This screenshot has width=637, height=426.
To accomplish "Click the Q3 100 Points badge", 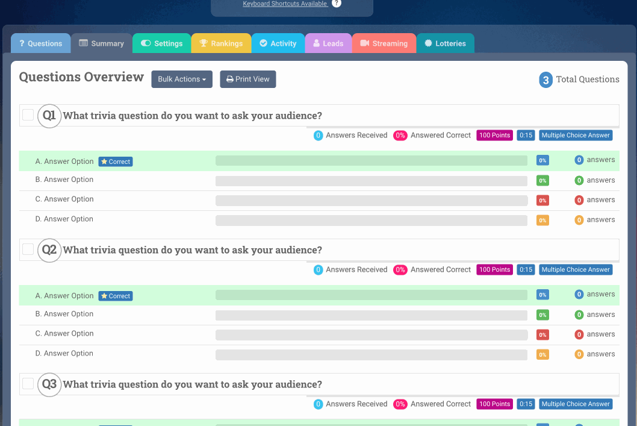I will pyautogui.click(x=494, y=404).
